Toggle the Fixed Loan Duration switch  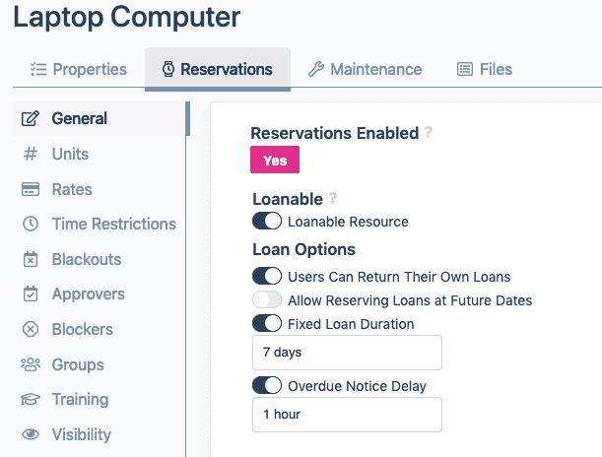click(x=267, y=323)
